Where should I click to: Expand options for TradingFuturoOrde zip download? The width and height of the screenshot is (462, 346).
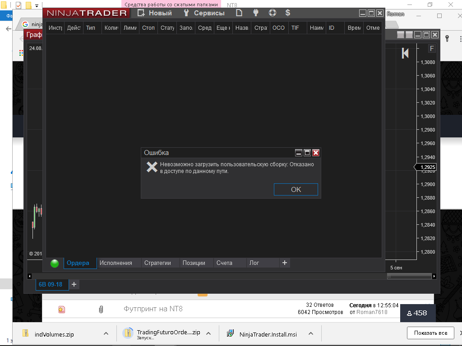click(208, 334)
